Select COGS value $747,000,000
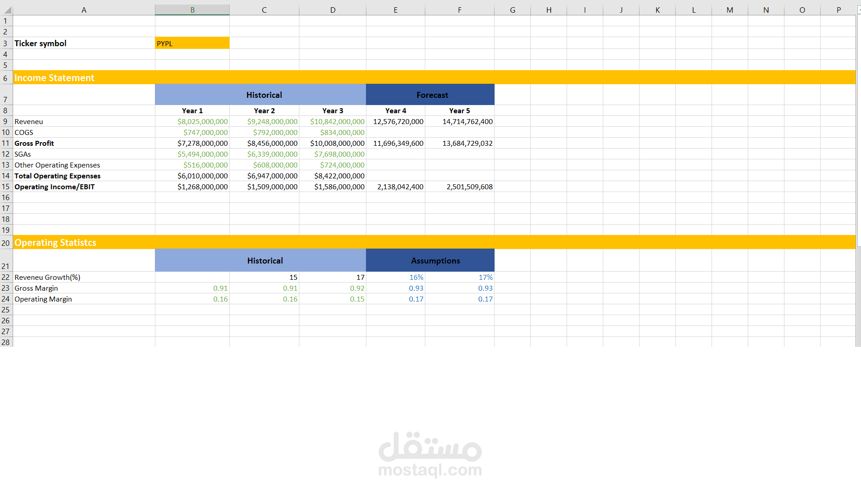This screenshot has width=861, height=489. (192, 132)
